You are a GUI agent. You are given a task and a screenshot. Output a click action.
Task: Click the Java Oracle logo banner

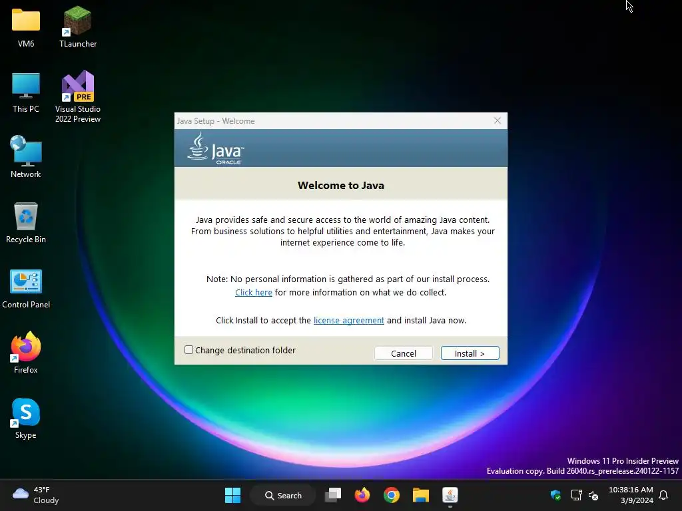point(340,148)
